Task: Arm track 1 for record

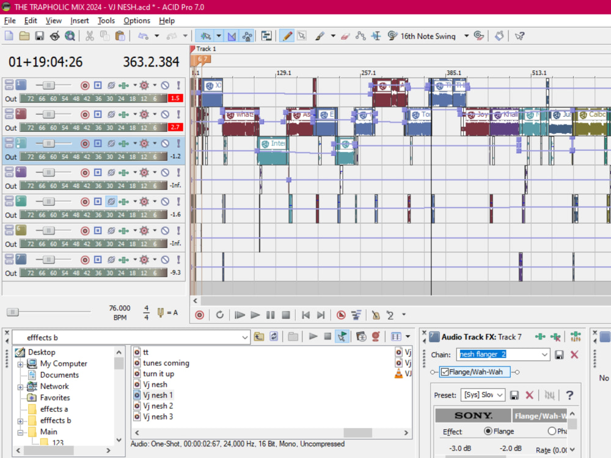Action: [x=85, y=85]
